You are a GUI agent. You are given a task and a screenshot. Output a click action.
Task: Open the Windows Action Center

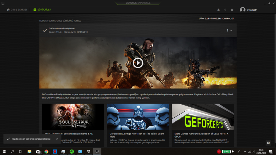(271, 152)
